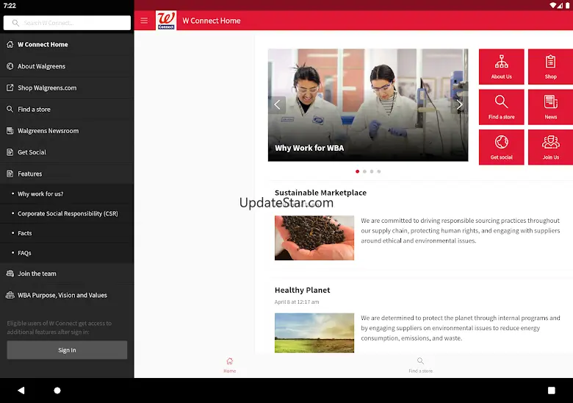Click the Walgreens W Connect logo
This screenshot has height=403, width=573.
tap(166, 21)
